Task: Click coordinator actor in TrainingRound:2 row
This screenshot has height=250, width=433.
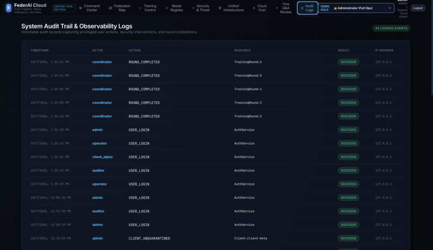Action: 102,116
